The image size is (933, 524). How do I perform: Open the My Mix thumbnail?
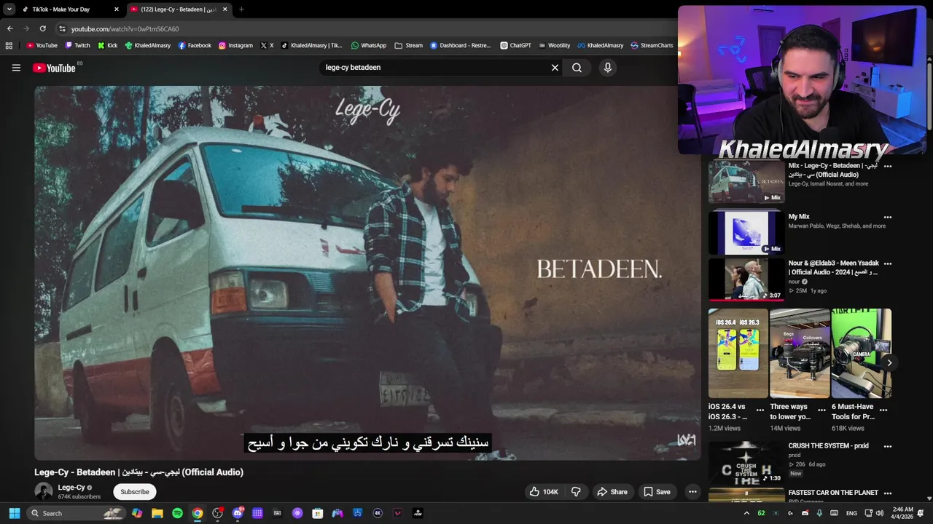[x=746, y=233]
